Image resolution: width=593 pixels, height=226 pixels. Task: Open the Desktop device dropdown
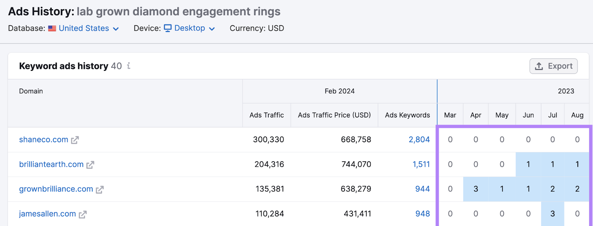(x=212, y=29)
